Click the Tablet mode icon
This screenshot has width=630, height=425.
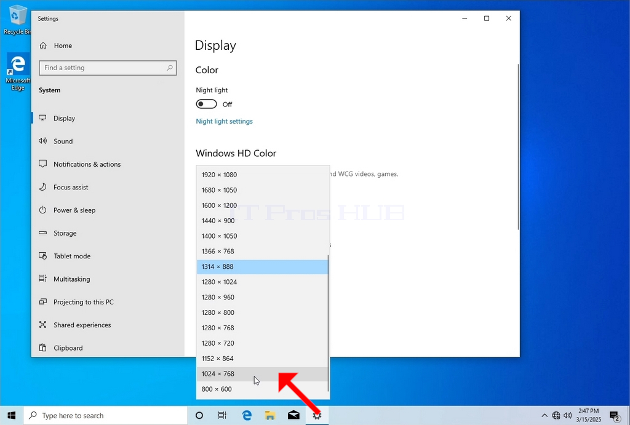point(42,256)
